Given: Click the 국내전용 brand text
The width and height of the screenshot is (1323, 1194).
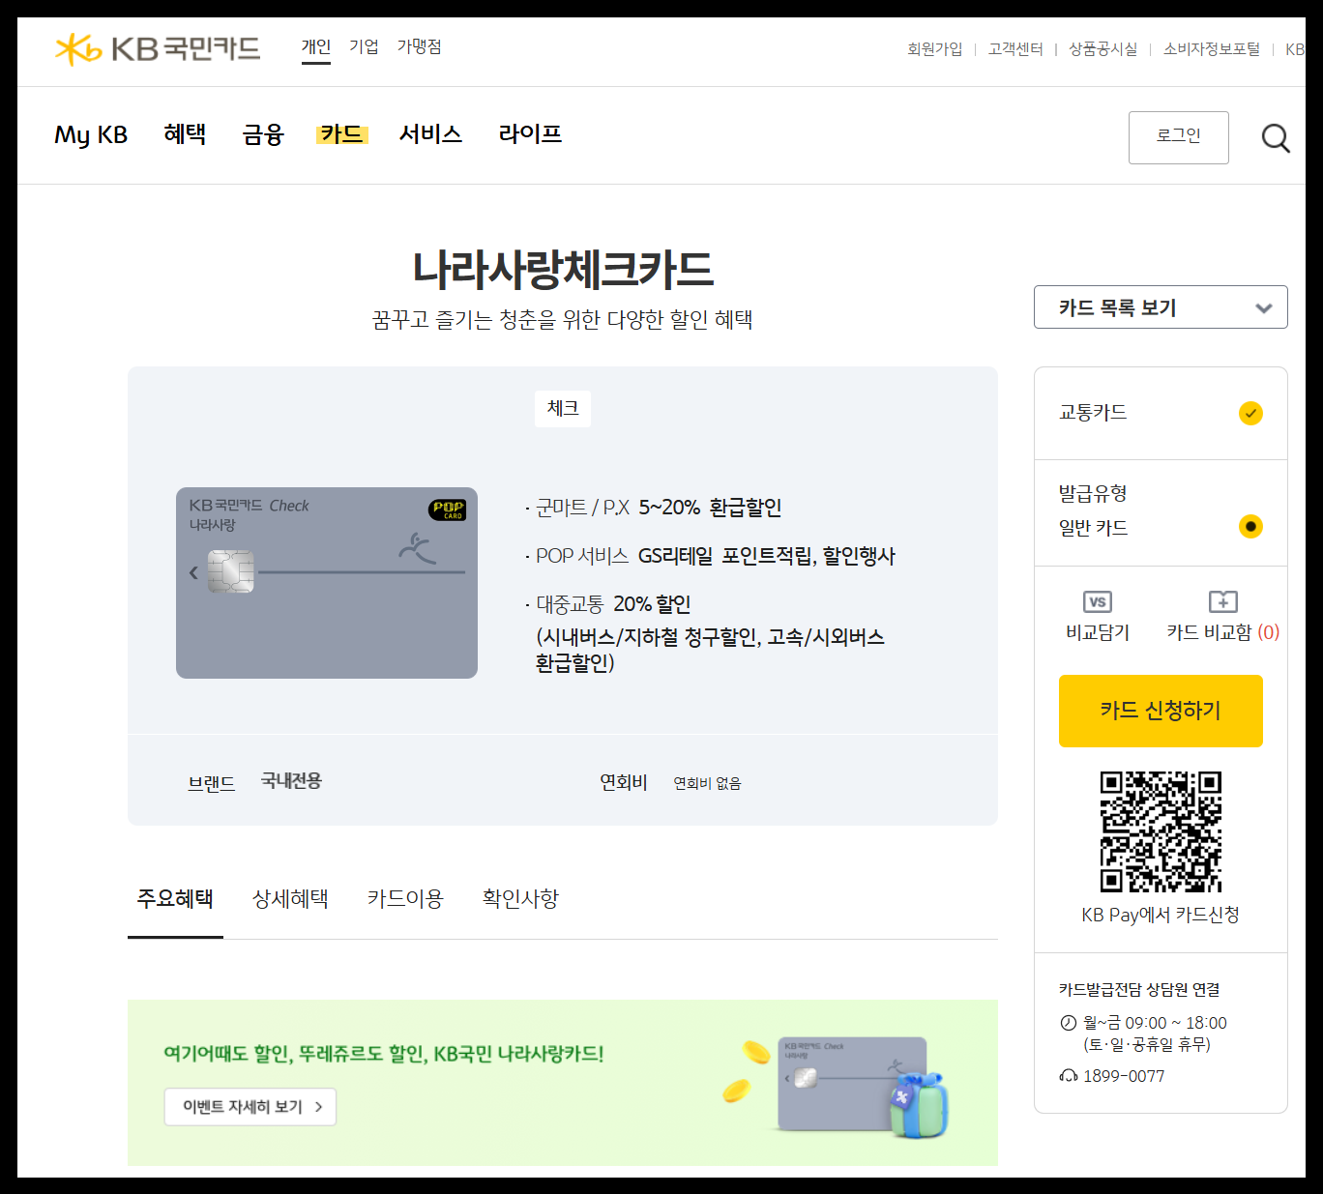Looking at the screenshot, I should pyautogui.click(x=291, y=781).
